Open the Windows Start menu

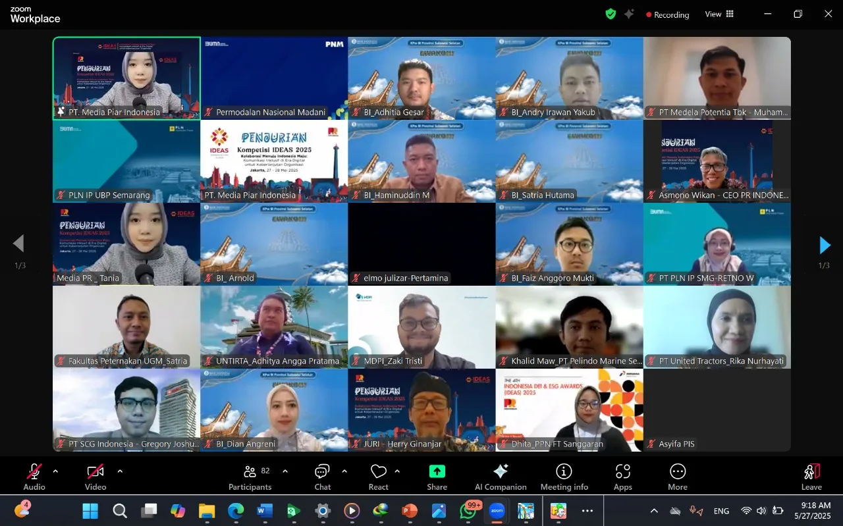90,511
